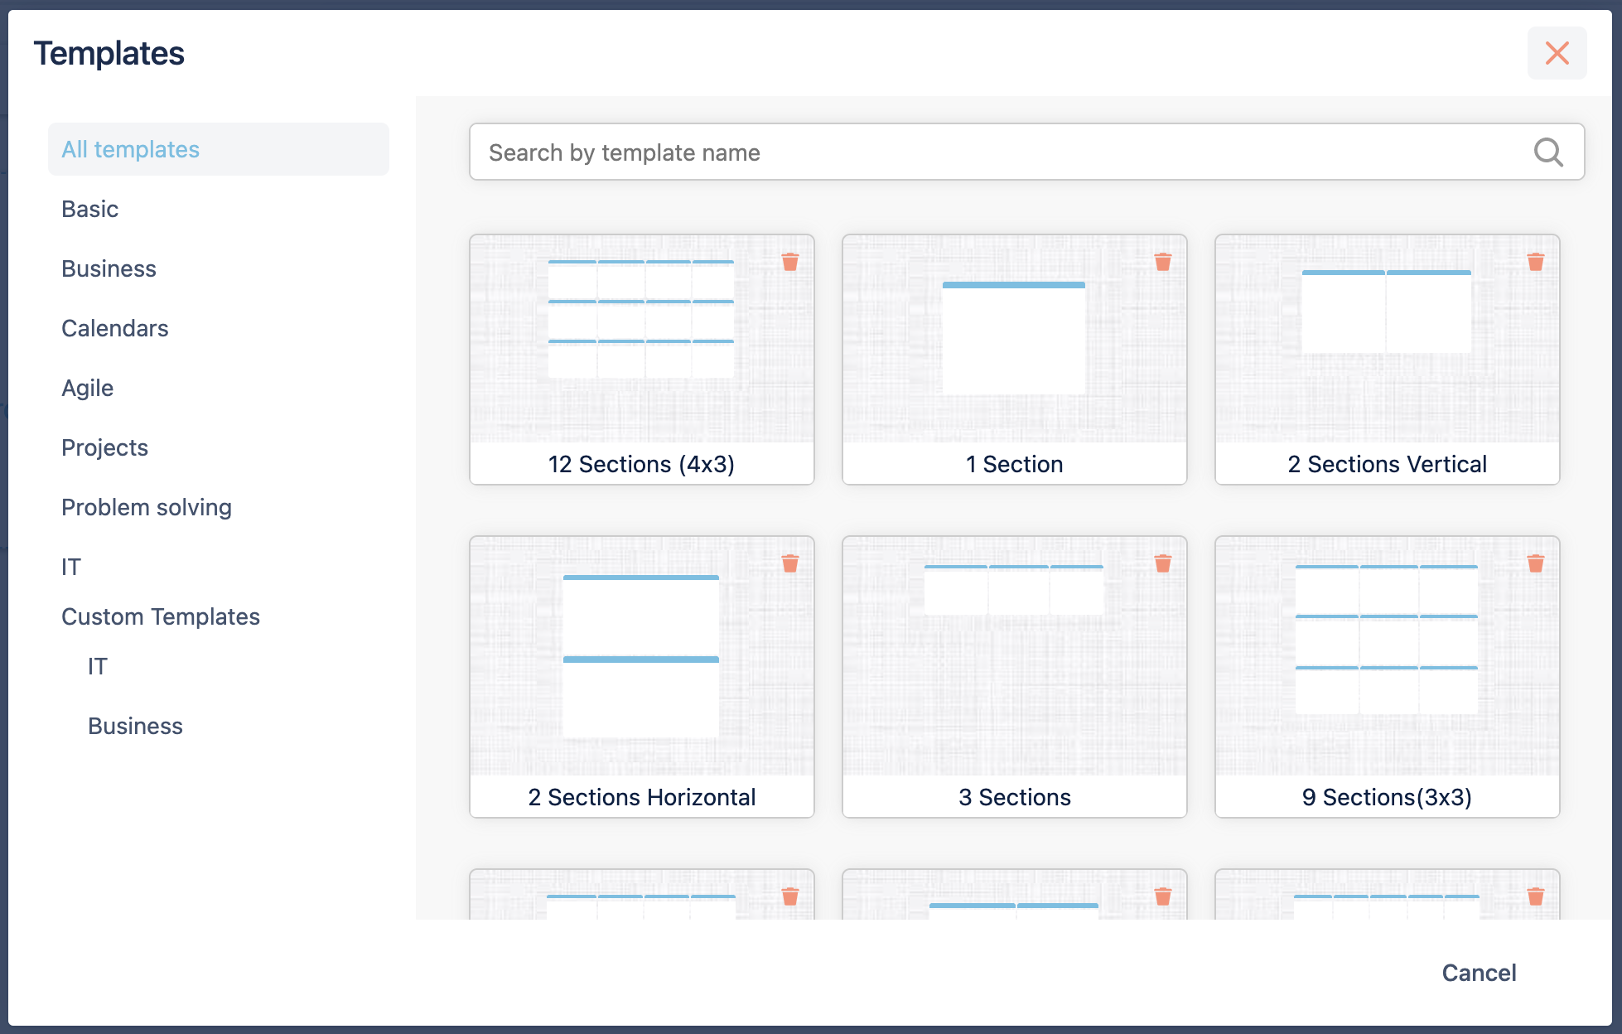Show Calendars templates

[114, 328]
